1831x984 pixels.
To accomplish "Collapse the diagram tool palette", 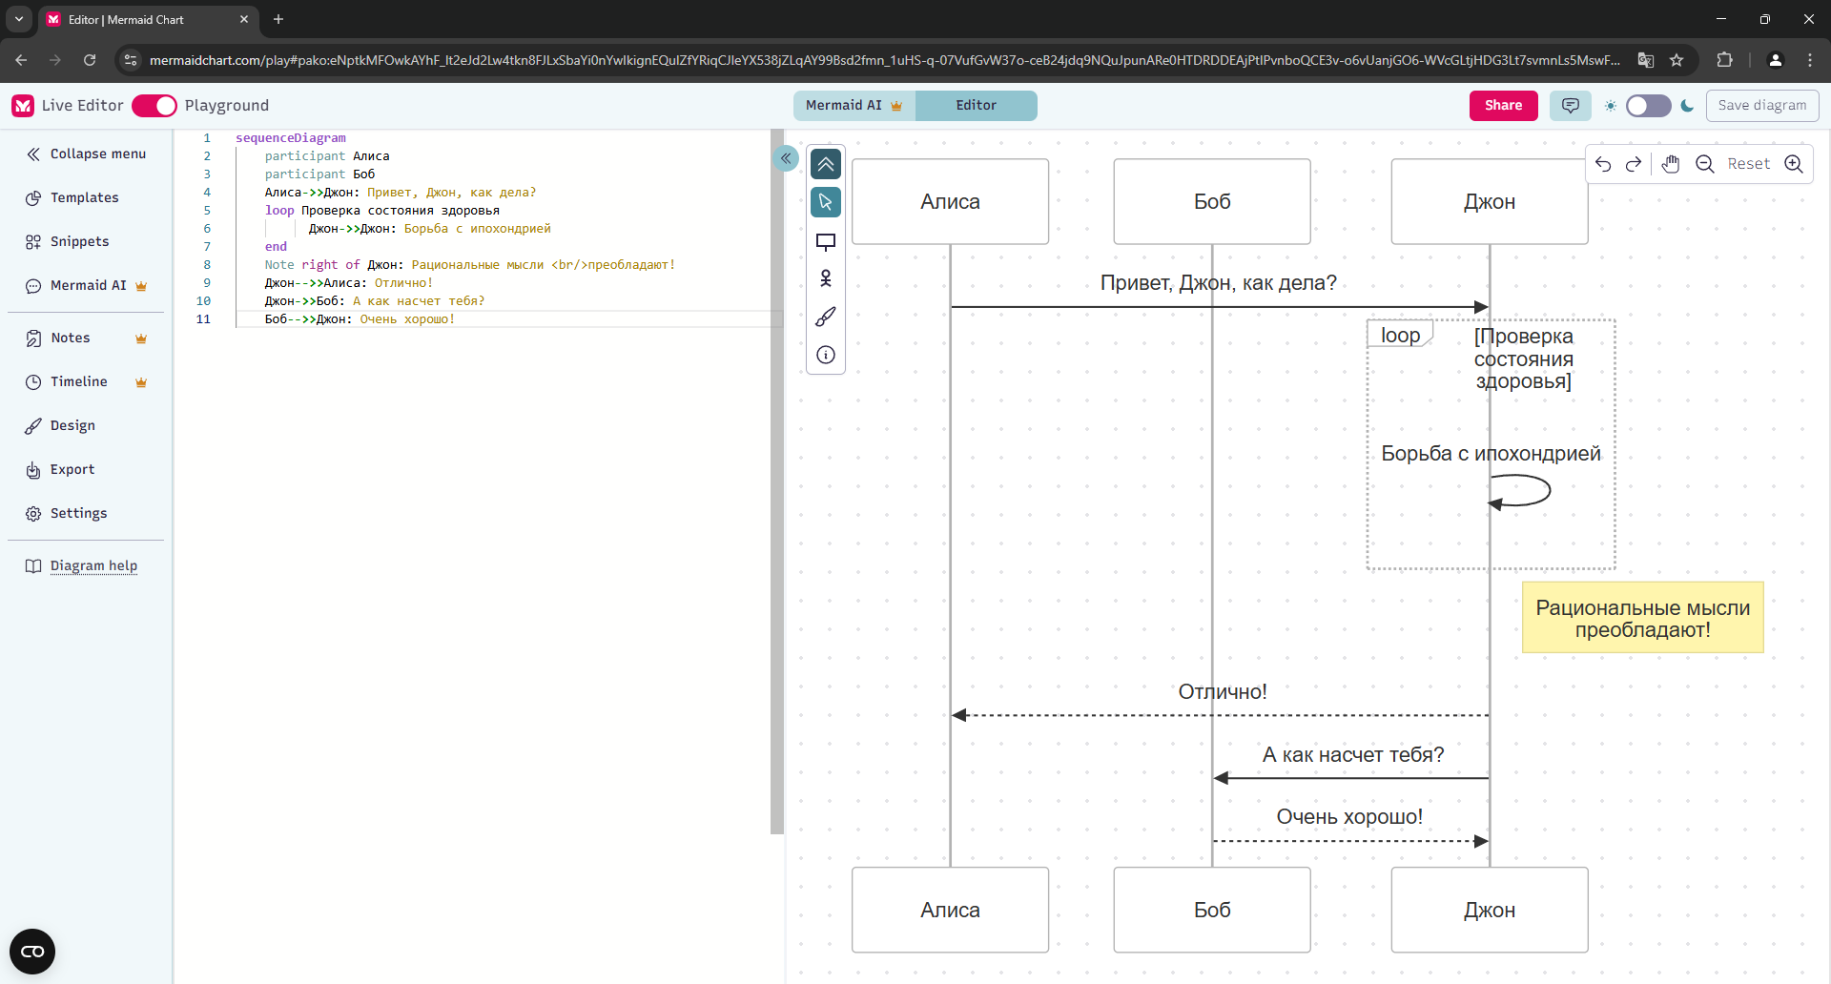I will pyautogui.click(x=826, y=164).
